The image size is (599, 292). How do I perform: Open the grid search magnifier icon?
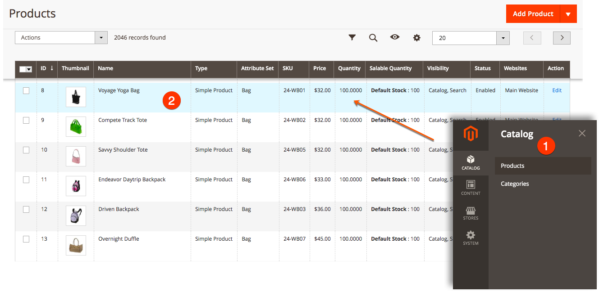[x=373, y=38]
